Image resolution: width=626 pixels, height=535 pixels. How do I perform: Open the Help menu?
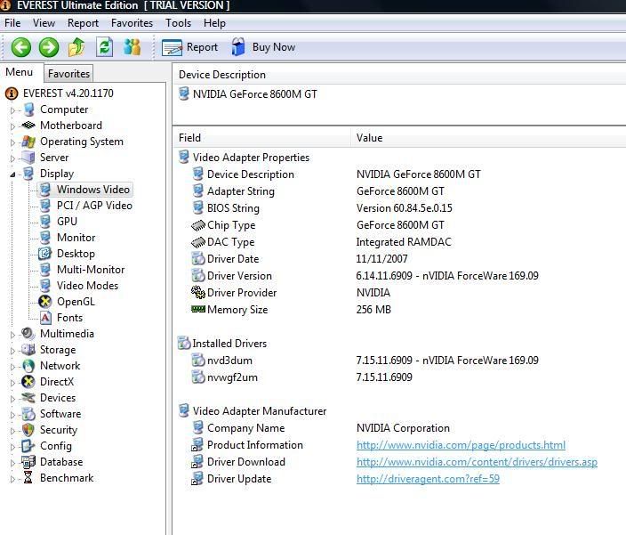pos(214,23)
